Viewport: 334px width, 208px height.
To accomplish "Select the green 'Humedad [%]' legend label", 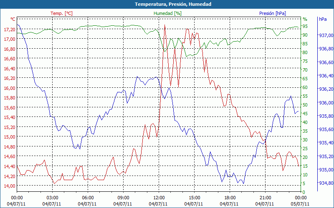I will tap(168, 13).
